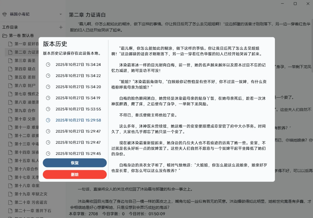
Task: Click the document icon beside 第九章 合作
Action: point(10,111)
